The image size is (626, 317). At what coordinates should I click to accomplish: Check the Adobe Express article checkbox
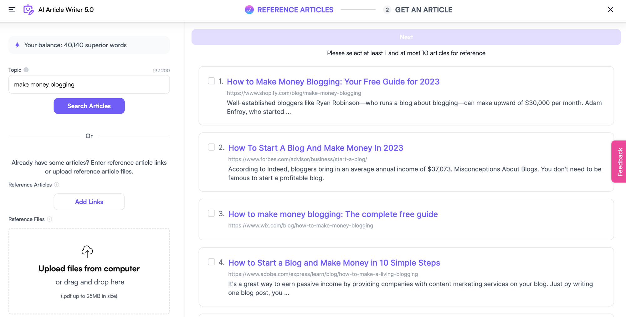point(211,262)
